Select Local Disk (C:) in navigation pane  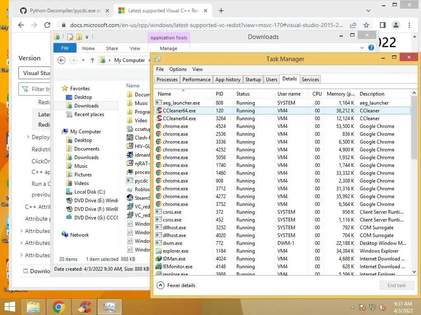(90, 192)
